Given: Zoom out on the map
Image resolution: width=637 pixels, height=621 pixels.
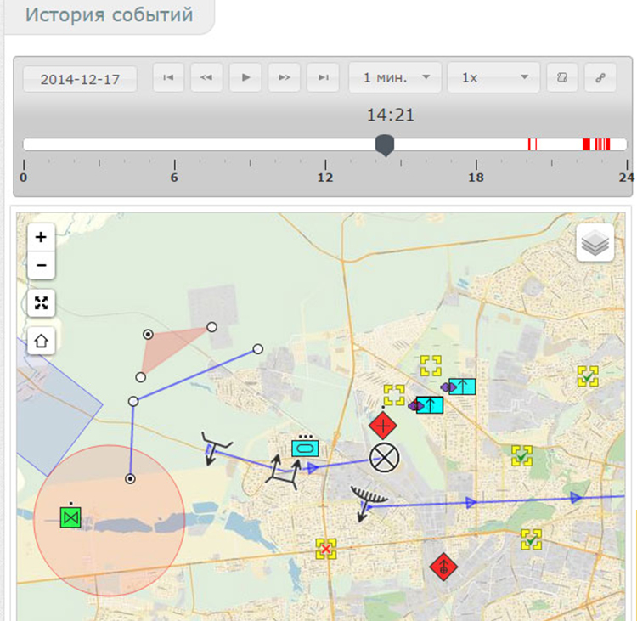Looking at the screenshot, I should [41, 265].
